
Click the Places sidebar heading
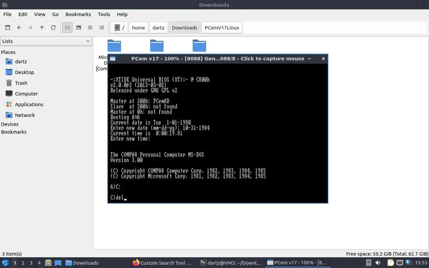[x=8, y=52]
